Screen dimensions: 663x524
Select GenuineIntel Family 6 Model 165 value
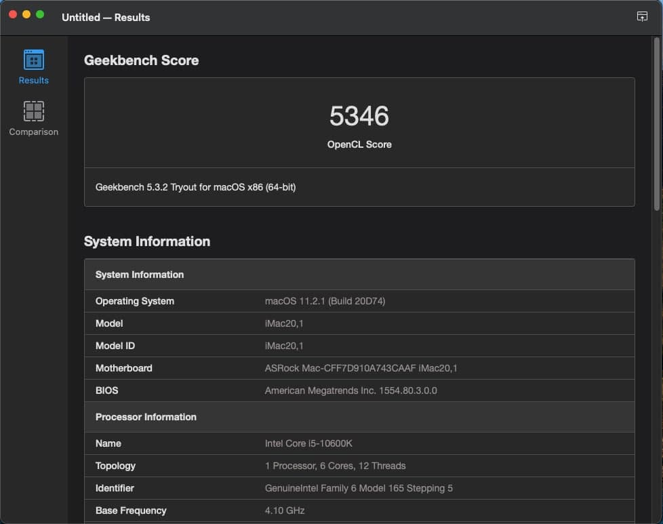click(x=359, y=489)
